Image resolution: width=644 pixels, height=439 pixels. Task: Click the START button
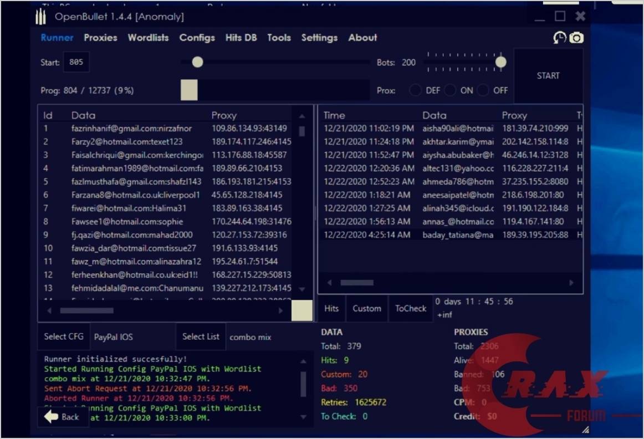548,75
